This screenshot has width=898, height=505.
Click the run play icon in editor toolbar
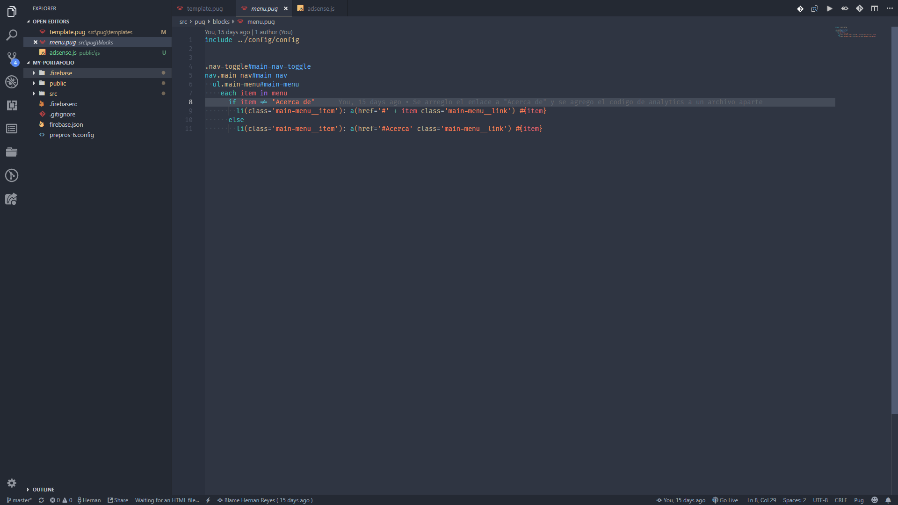829,8
